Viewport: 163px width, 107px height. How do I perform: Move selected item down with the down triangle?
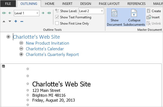point(10,21)
